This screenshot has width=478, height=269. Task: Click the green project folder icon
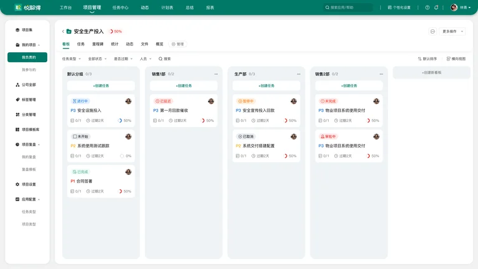(x=69, y=31)
